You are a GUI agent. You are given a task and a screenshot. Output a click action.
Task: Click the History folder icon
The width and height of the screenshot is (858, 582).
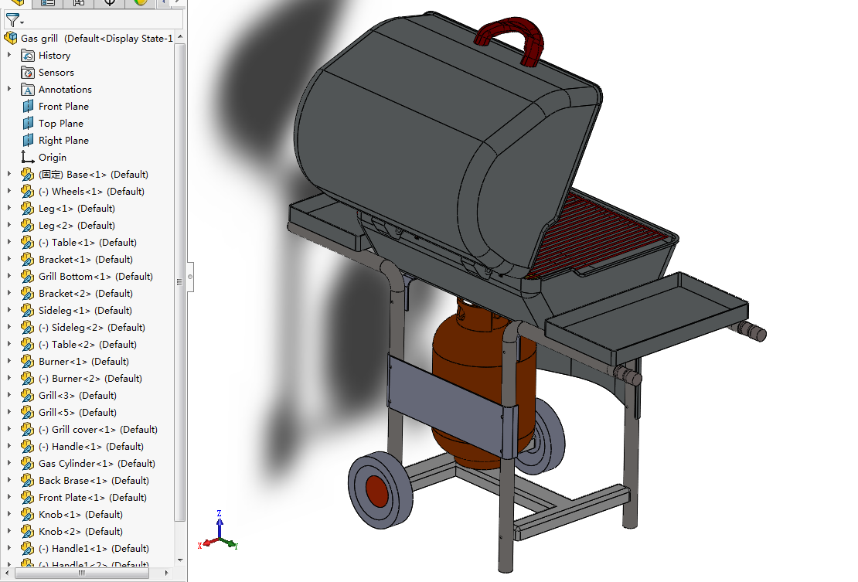(x=28, y=55)
